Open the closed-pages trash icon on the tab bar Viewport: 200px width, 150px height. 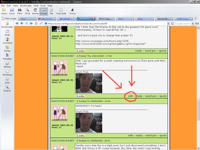tap(196, 18)
